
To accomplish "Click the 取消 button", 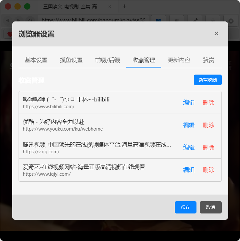I will tap(211, 207).
